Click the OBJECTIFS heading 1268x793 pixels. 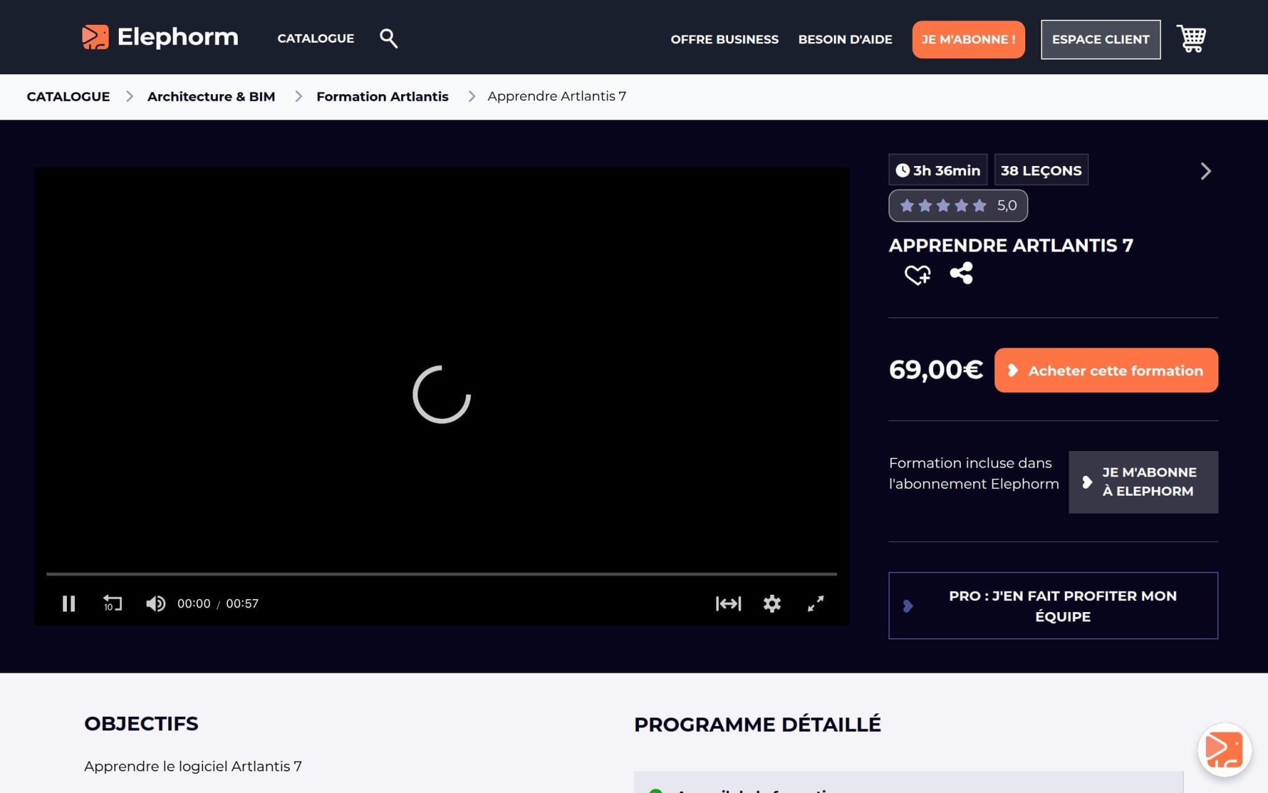141,724
